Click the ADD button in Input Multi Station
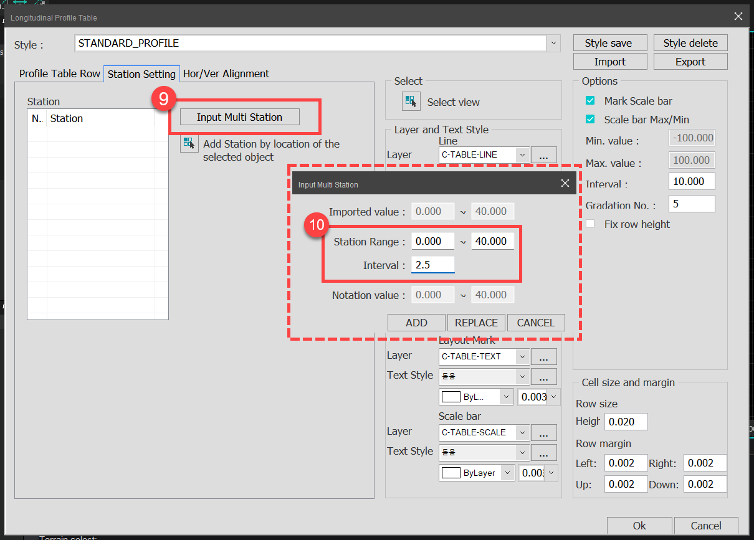Viewport: 754px width, 540px height. tap(416, 322)
